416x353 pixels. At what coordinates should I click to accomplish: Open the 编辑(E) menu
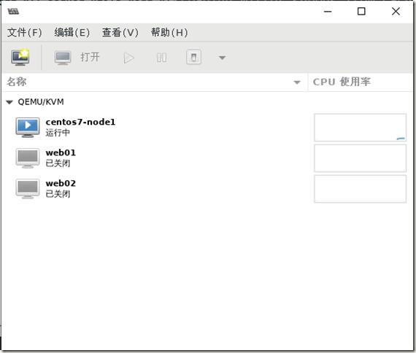72,32
